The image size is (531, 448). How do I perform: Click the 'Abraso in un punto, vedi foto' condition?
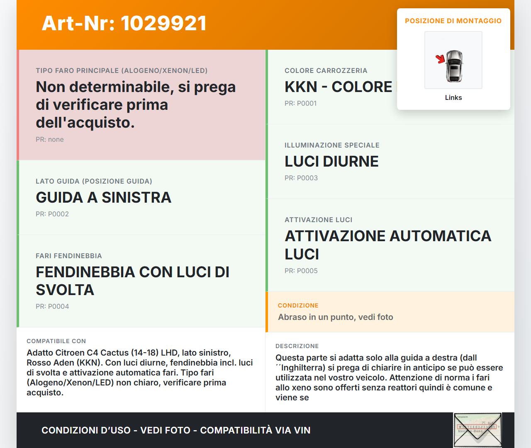click(x=335, y=317)
